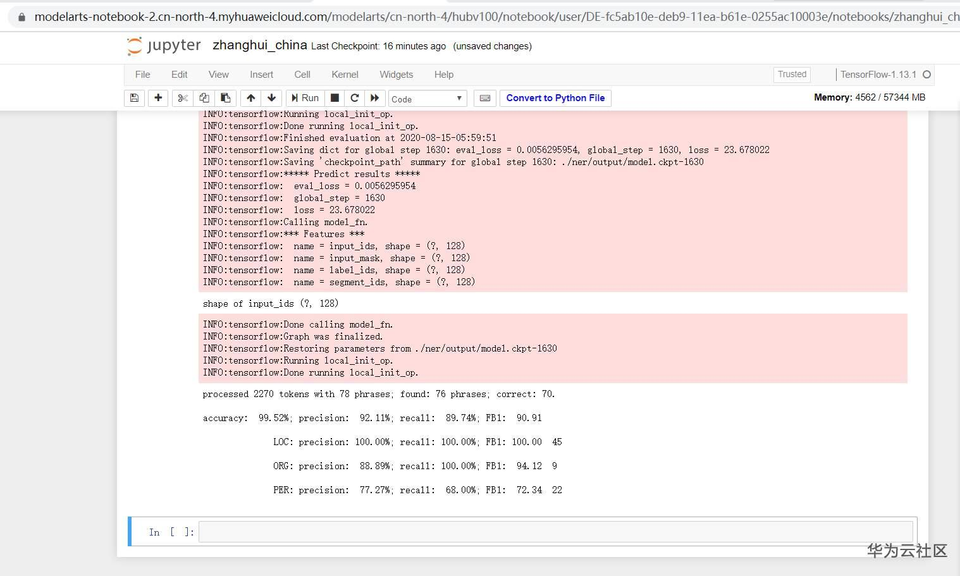Viewport: 960px width, 576px height.
Task: Move the selected cell down
Action: point(272,98)
